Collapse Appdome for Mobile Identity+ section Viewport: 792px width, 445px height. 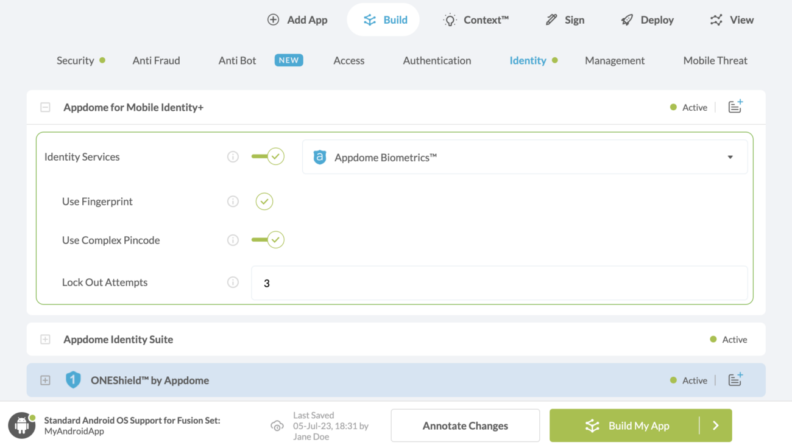click(45, 108)
